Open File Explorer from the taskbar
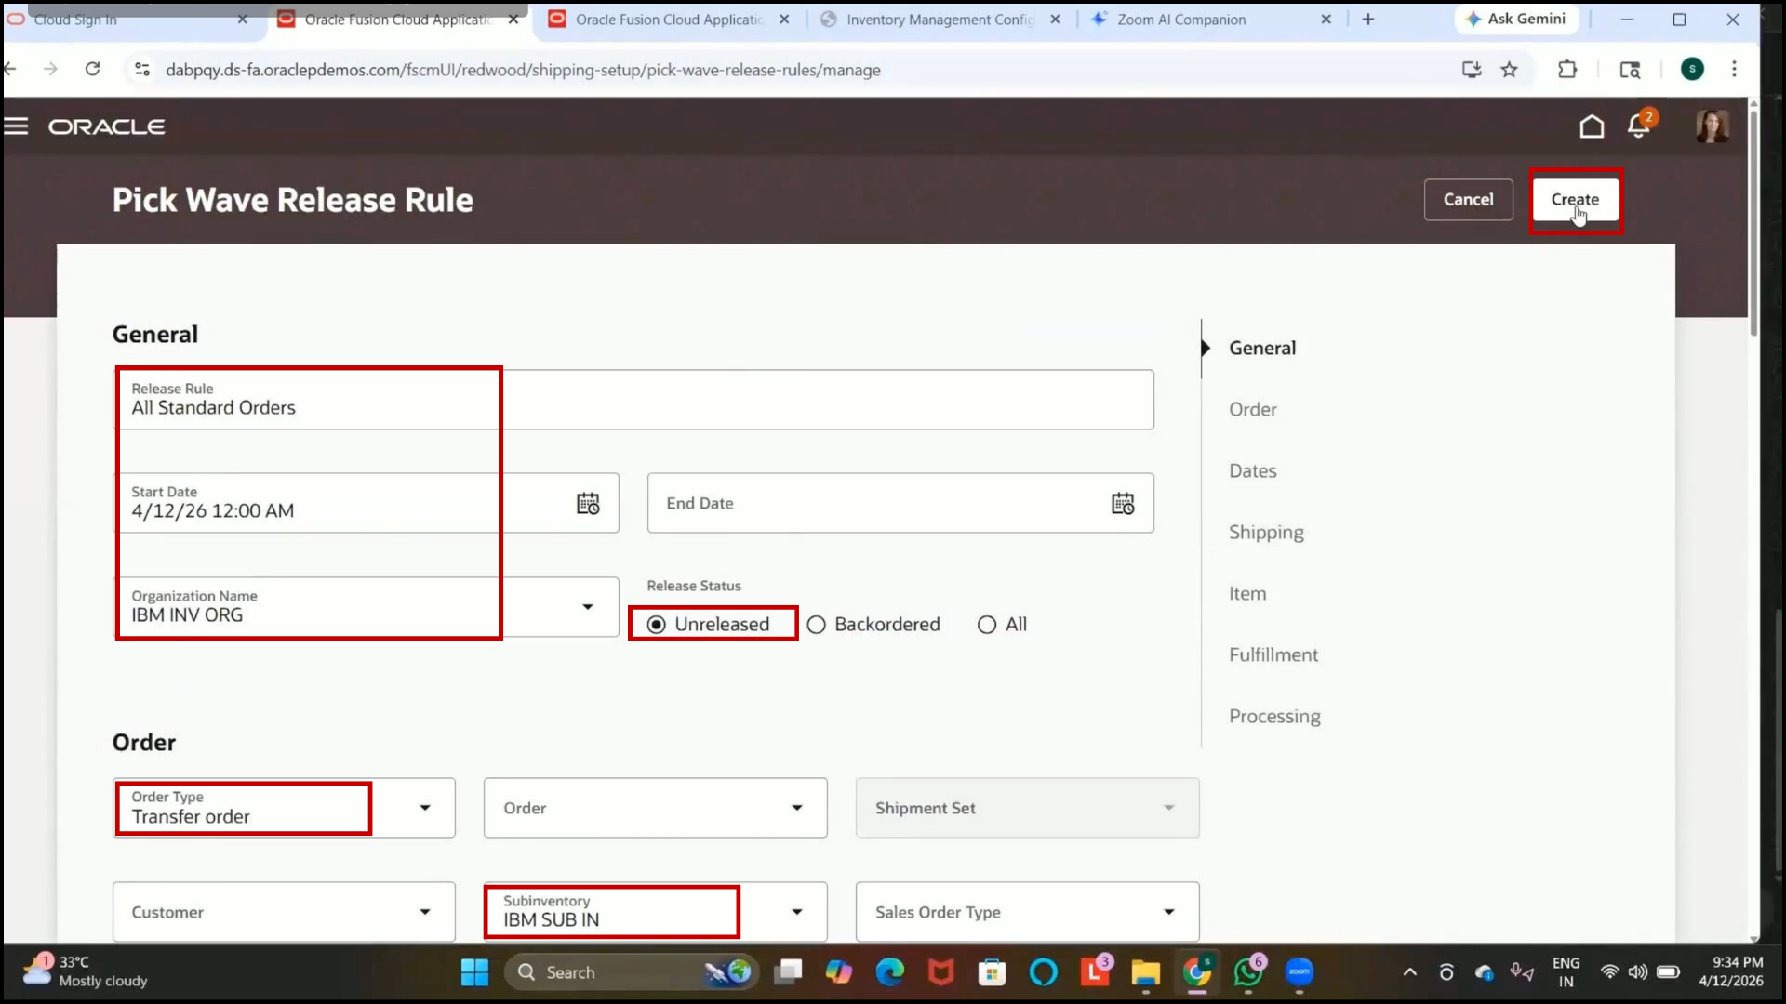Viewport: 1786px width, 1004px height. pyautogui.click(x=1145, y=972)
